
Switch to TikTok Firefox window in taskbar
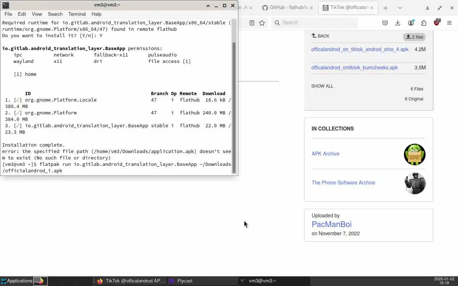(x=131, y=281)
